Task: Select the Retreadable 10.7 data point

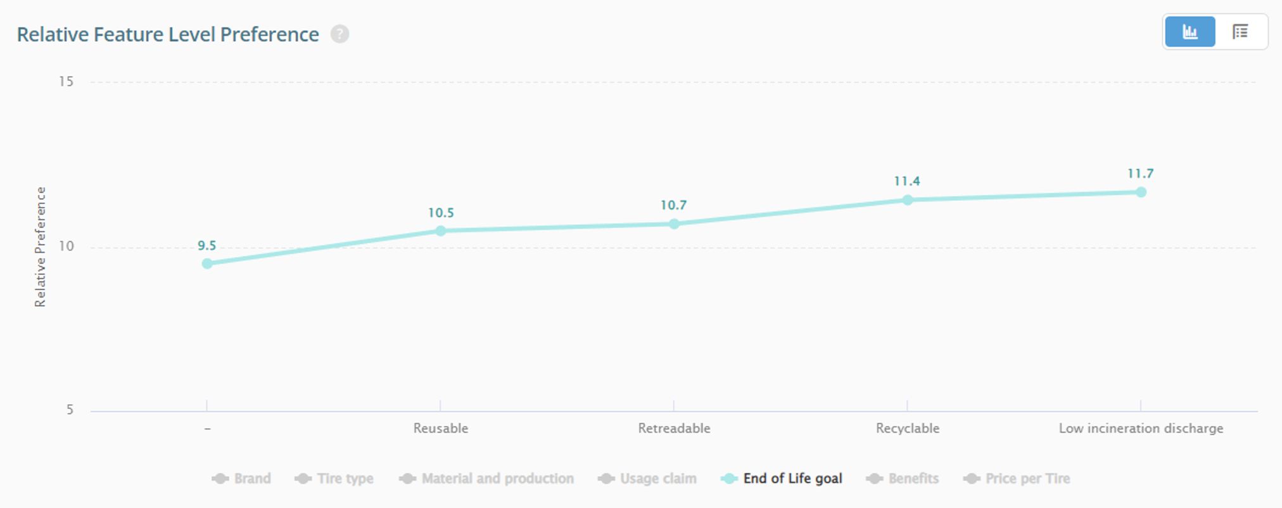Action: (674, 224)
